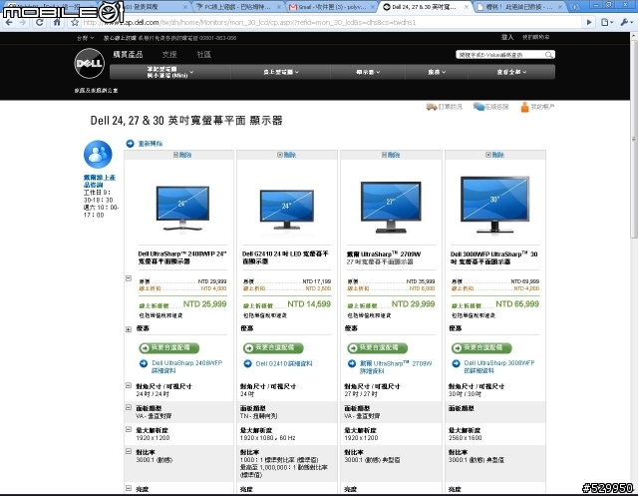The height and width of the screenshot is (496, 638).
Task: Click the order status truck icon
Action: click(432, 107)
